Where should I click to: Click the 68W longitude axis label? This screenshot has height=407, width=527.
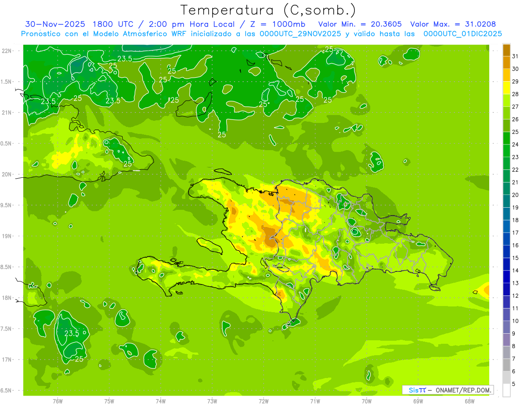[x=469, y=401]
